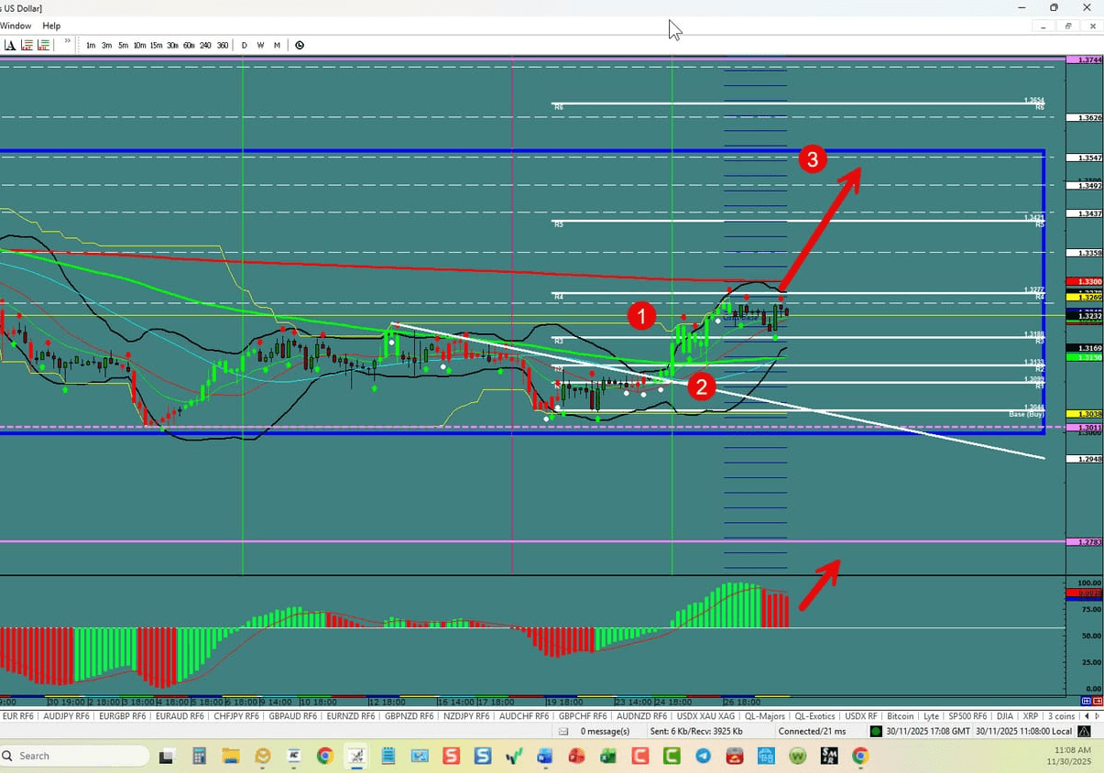Select the second chart layout icon in the toolbar
Screen dimensions: 1104x773
(43, 44)
